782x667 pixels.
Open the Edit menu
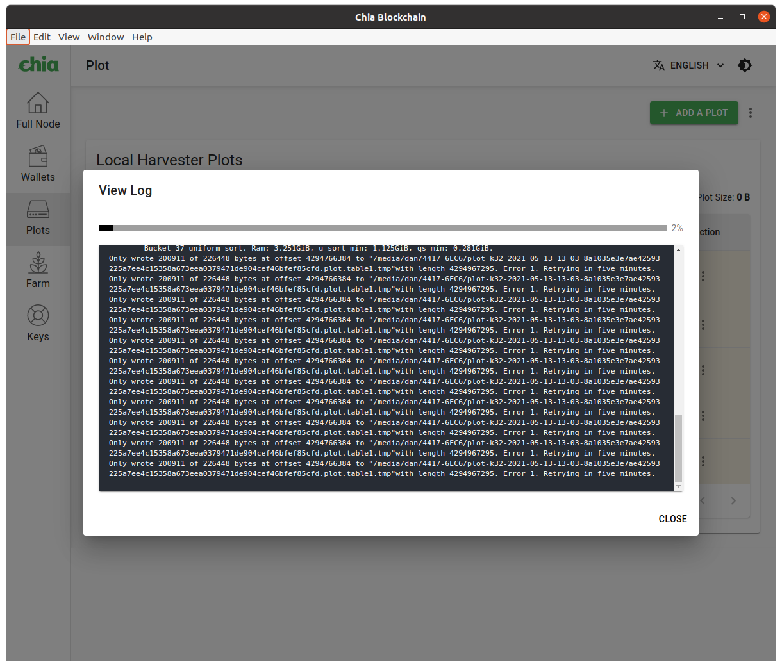42,37
